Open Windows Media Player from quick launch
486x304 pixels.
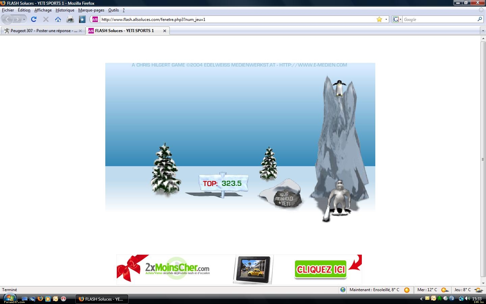(x=48, y=299)
